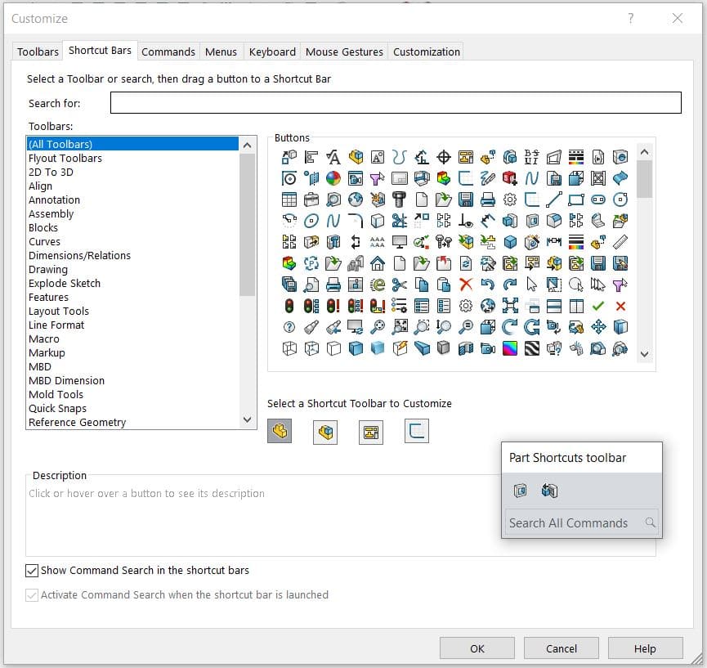Click the ruler Measure icon
The width and height of the screenshot is (707, 668).
620,242
